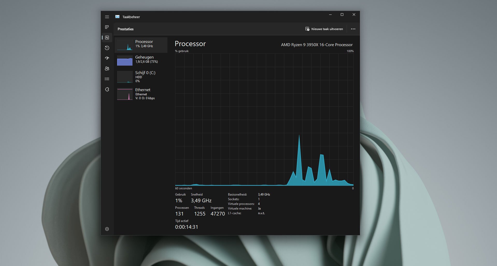Click the Prestaties page title
This screenshot has height=266, width=497.
pyautogui.click(x=126, y=29)
